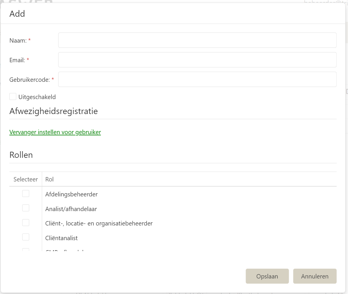The width and height of the screenshot is (348, 294).
Task: Enable the Analist/afhandelaar role checkbox
Action: click(26, 208)
